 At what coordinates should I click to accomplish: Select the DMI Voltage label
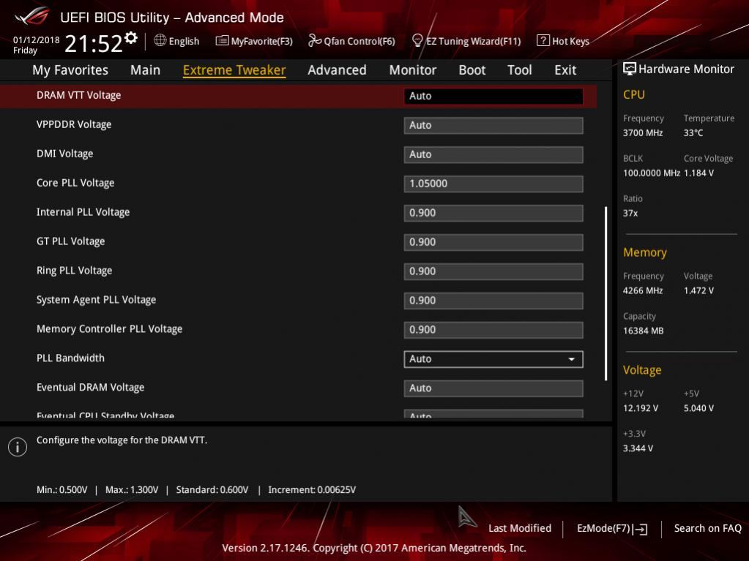coord(65,154)
